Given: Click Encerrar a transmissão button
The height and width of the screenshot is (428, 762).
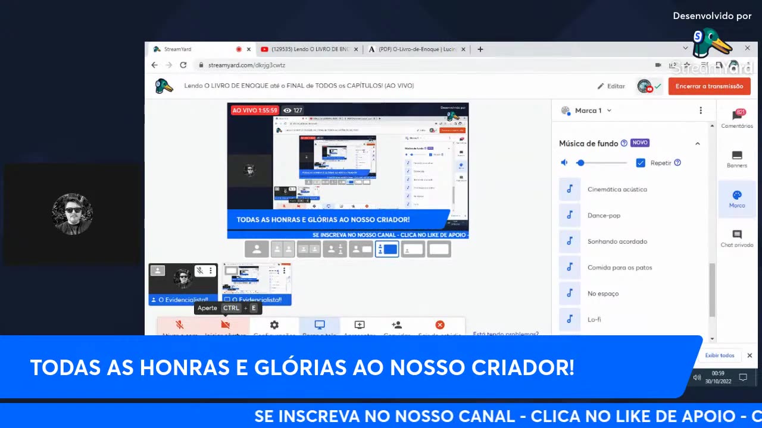Looking at the screenshot, I should point(709,86).
